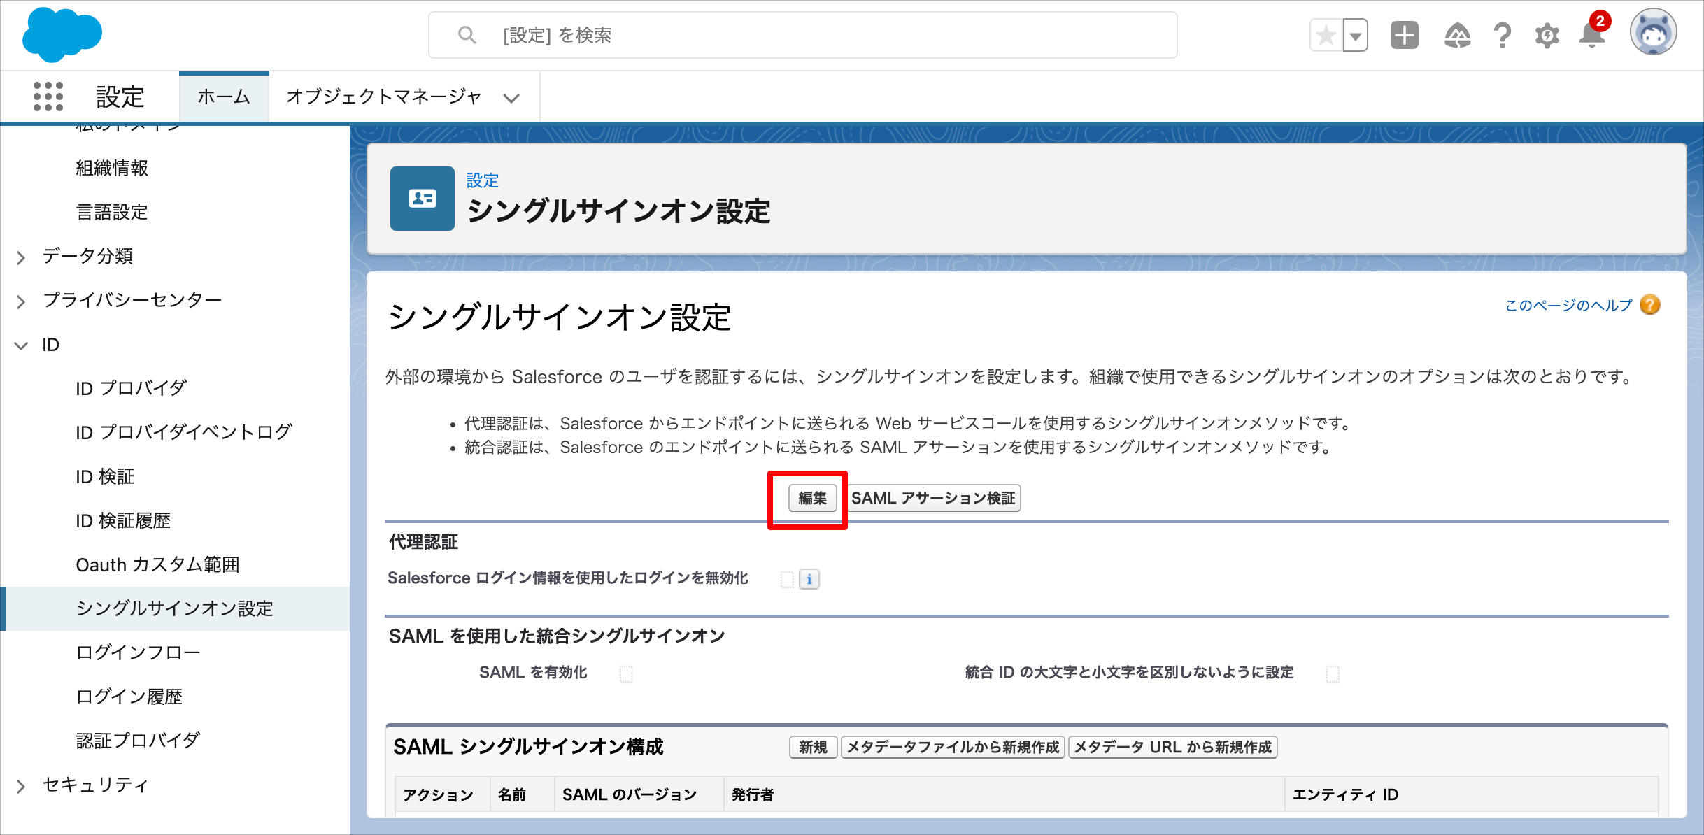Open the このページのヘルプ link
The image size is (1704, 835).
(1568, 305)
